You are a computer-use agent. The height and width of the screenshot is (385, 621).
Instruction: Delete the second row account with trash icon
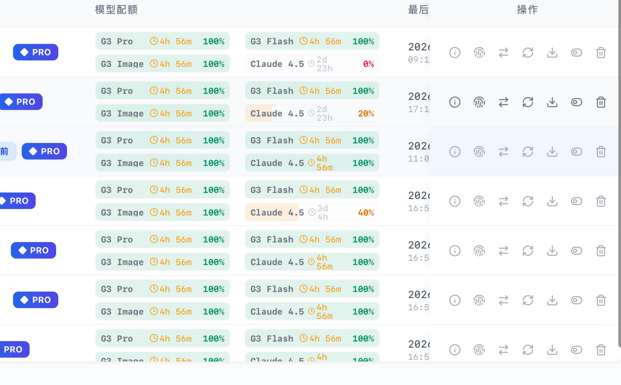[x=601, y=102]
